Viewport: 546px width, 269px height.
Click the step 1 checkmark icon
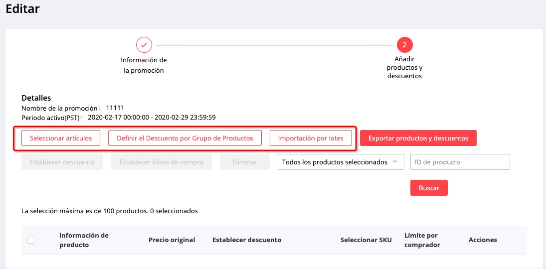(x=144, y=45)
